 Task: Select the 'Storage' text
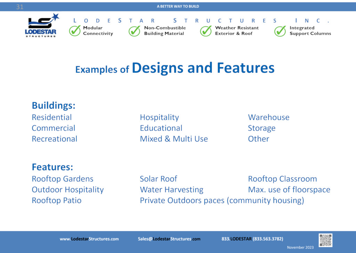[261, 129]
